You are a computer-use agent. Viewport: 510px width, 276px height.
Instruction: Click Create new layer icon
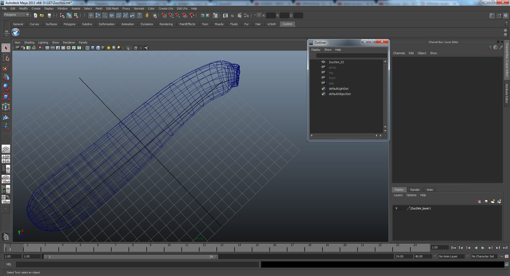(x=492, y=201)
